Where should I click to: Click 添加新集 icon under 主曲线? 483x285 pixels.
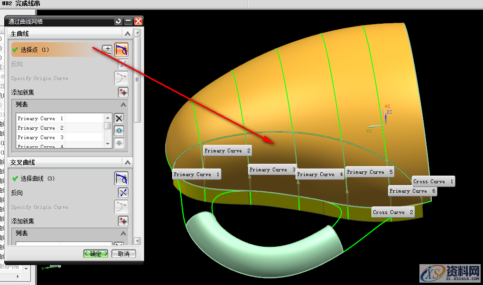click(123, 92)
